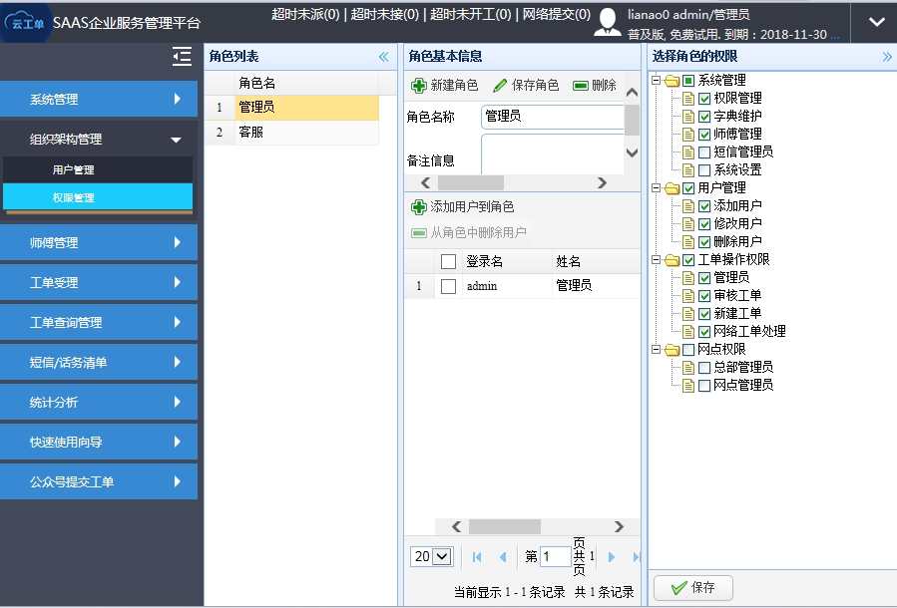Expand the top-right header chevron
Viewport: 897px width, 608px height.
[876, 22]
